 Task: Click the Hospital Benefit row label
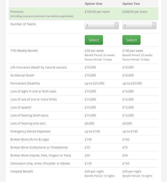22,172
